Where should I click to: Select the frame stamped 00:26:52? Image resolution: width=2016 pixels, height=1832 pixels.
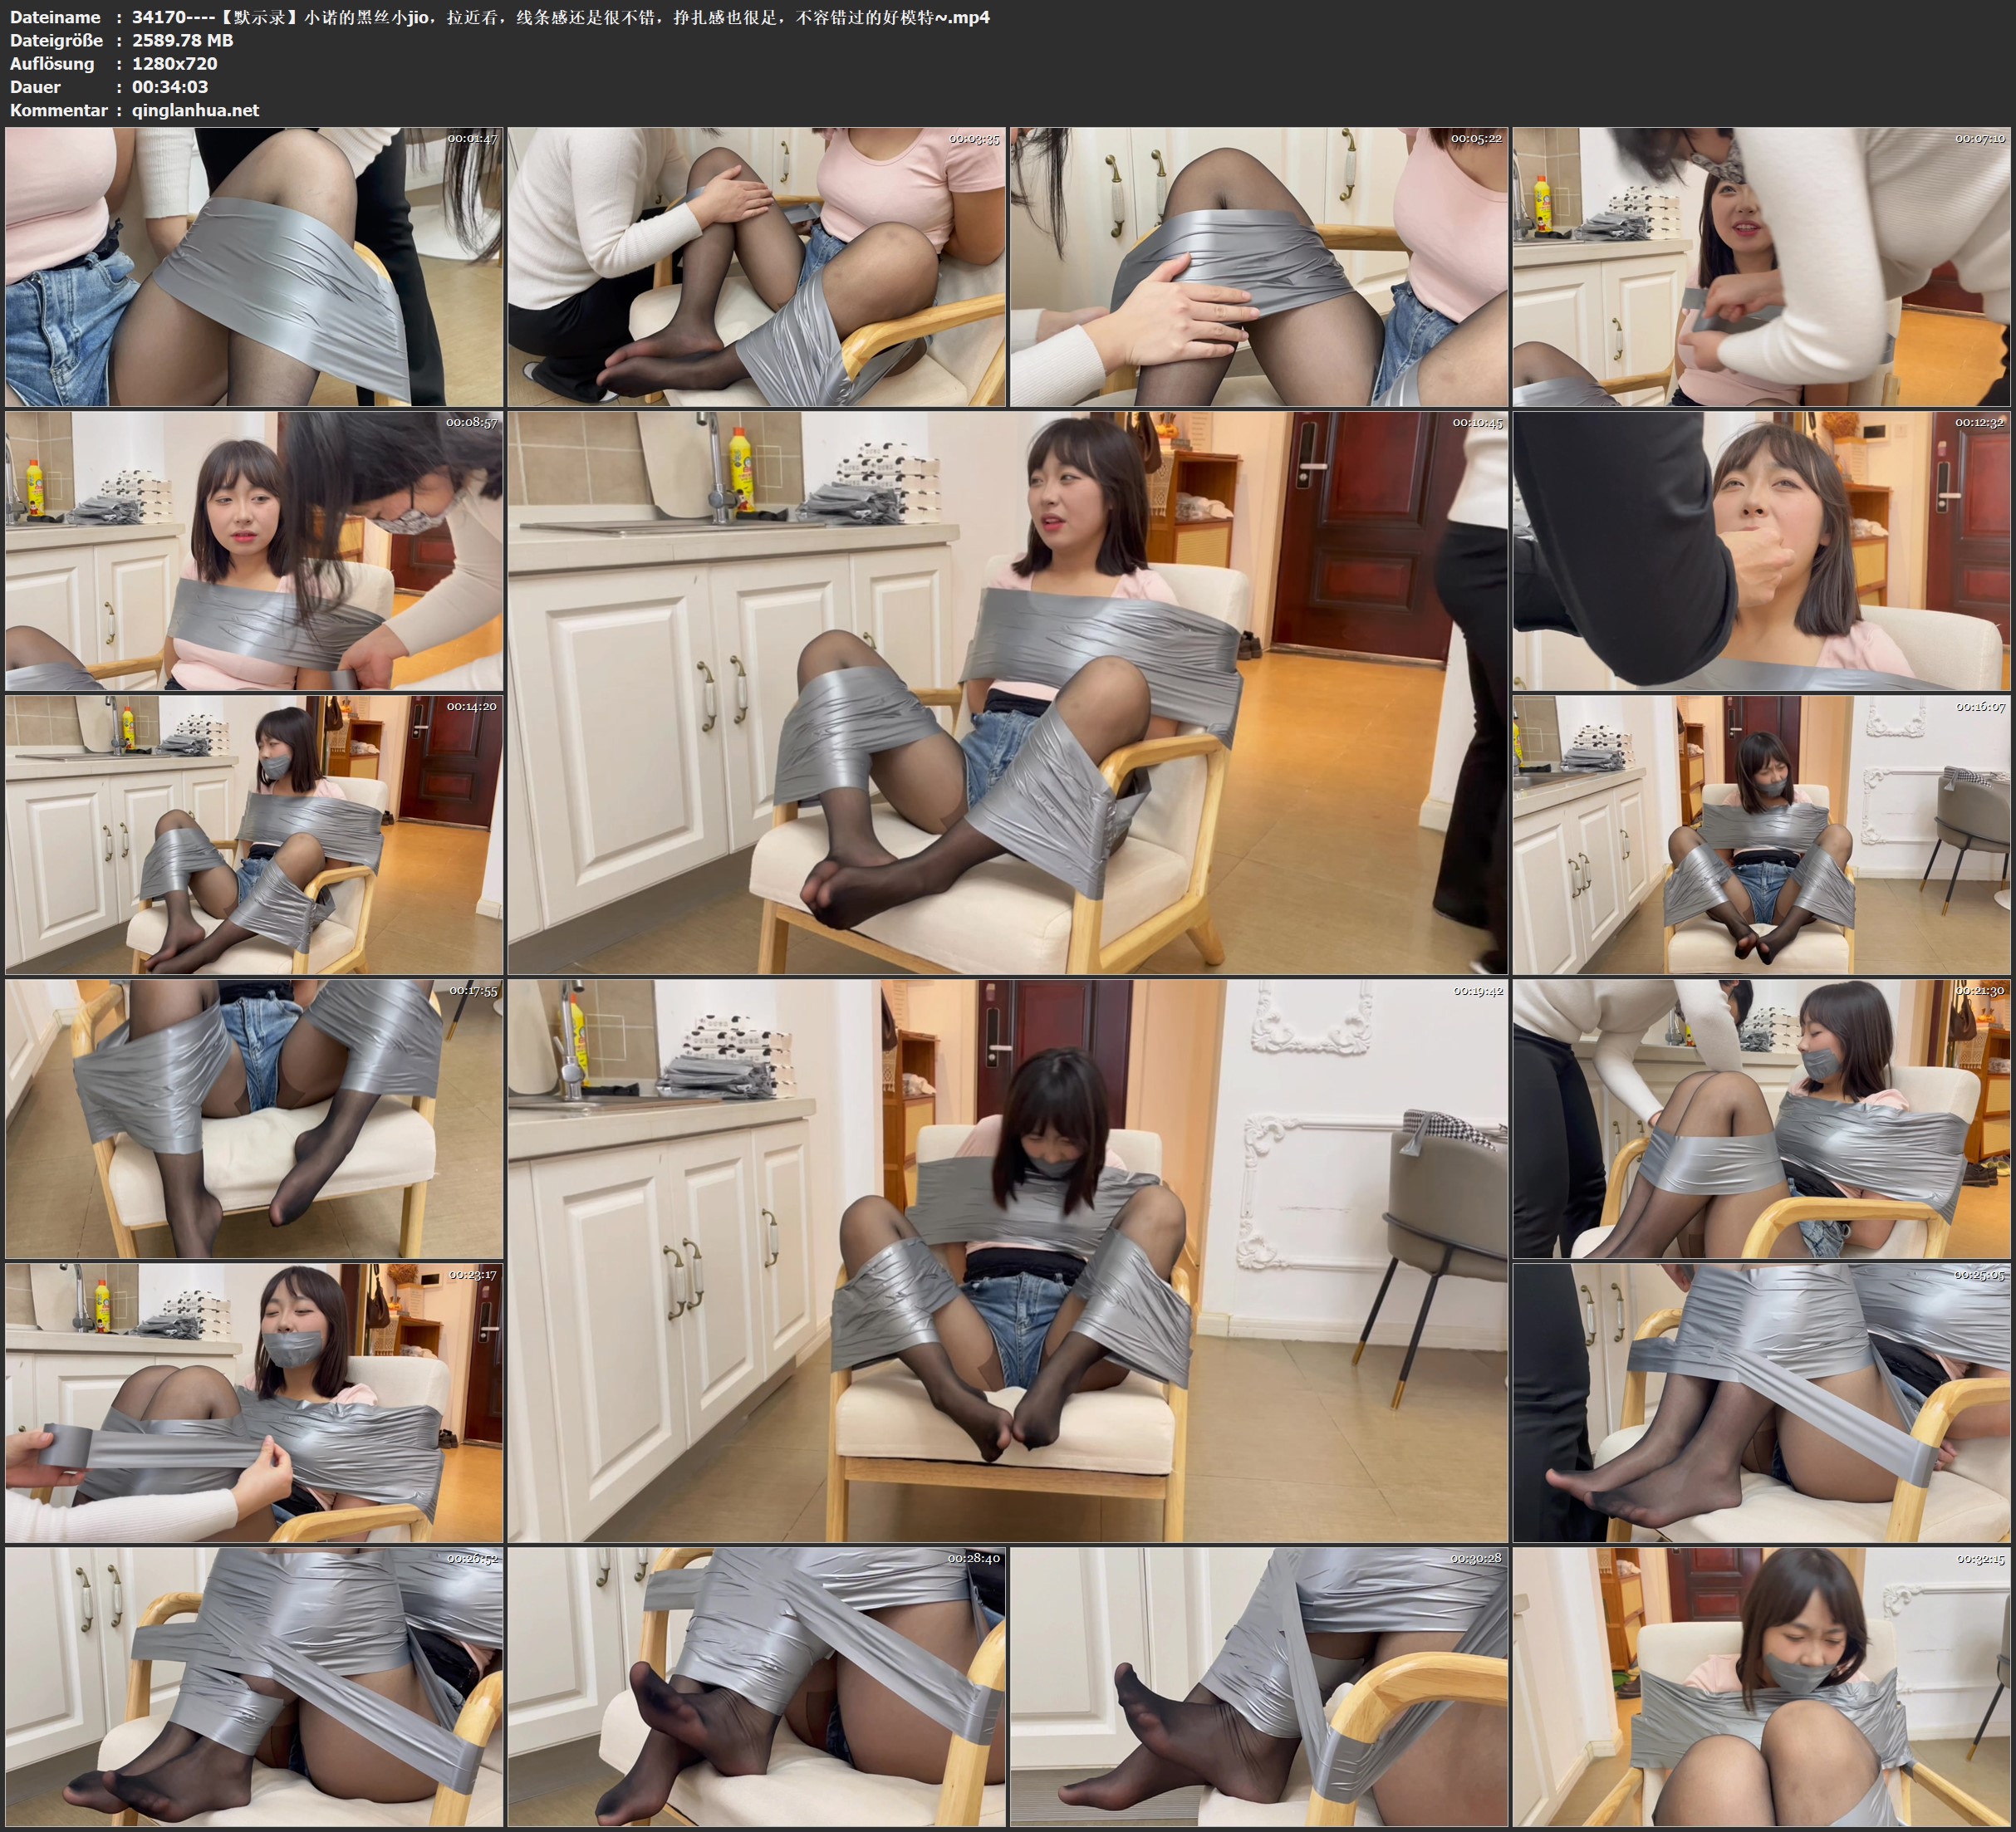click(x=254, y=1687)
